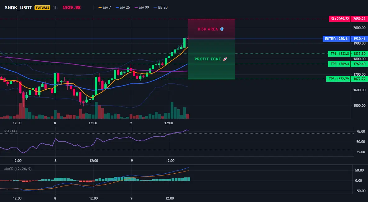Click the PROFIT ZONE text
Screen dimensions: 368x202
(208, 59)
